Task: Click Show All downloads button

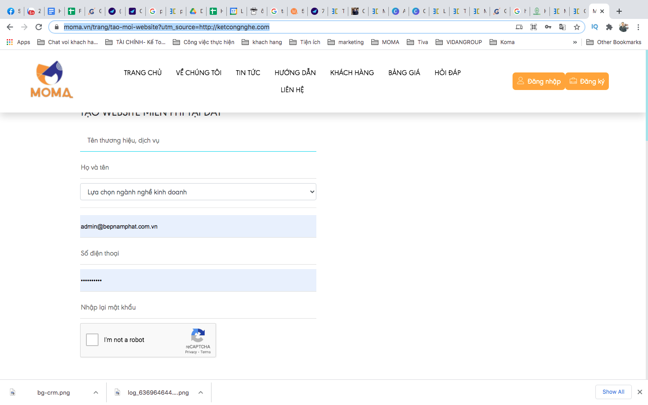Action: pyautogui.click(x=613, y=392)
